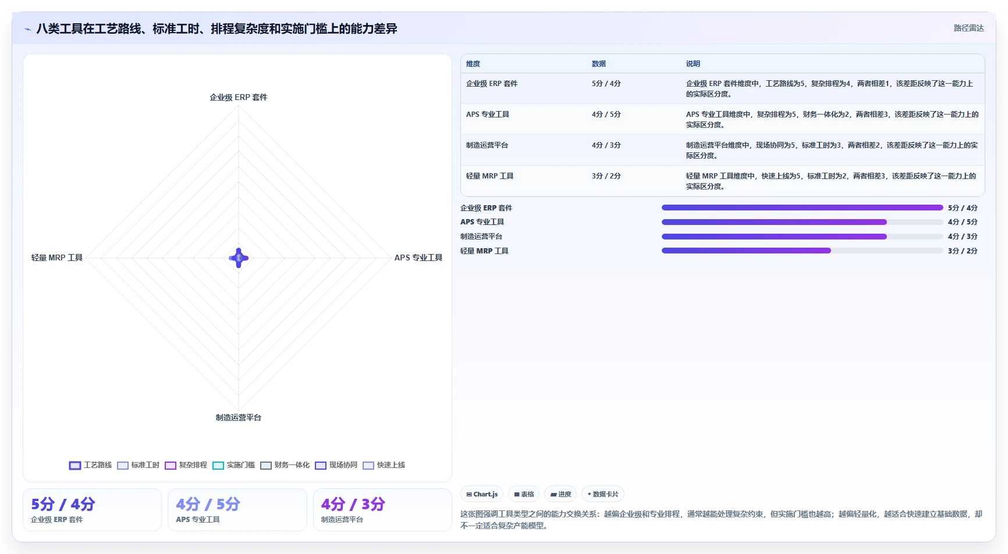
Task: Click the APS 专业工具 progress bar
Action: click(802, 222)
